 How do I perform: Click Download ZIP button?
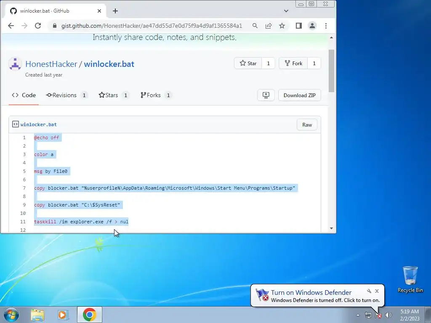[300, 95]
